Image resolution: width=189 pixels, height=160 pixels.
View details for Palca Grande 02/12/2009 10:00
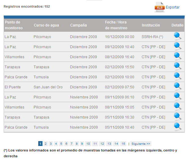click(x=177, y=76)
